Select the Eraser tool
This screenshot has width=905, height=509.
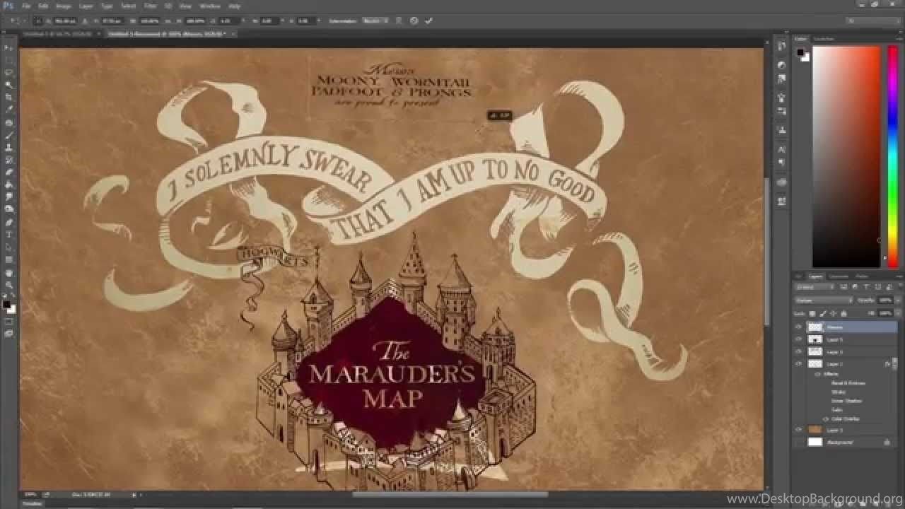(9, 172)
